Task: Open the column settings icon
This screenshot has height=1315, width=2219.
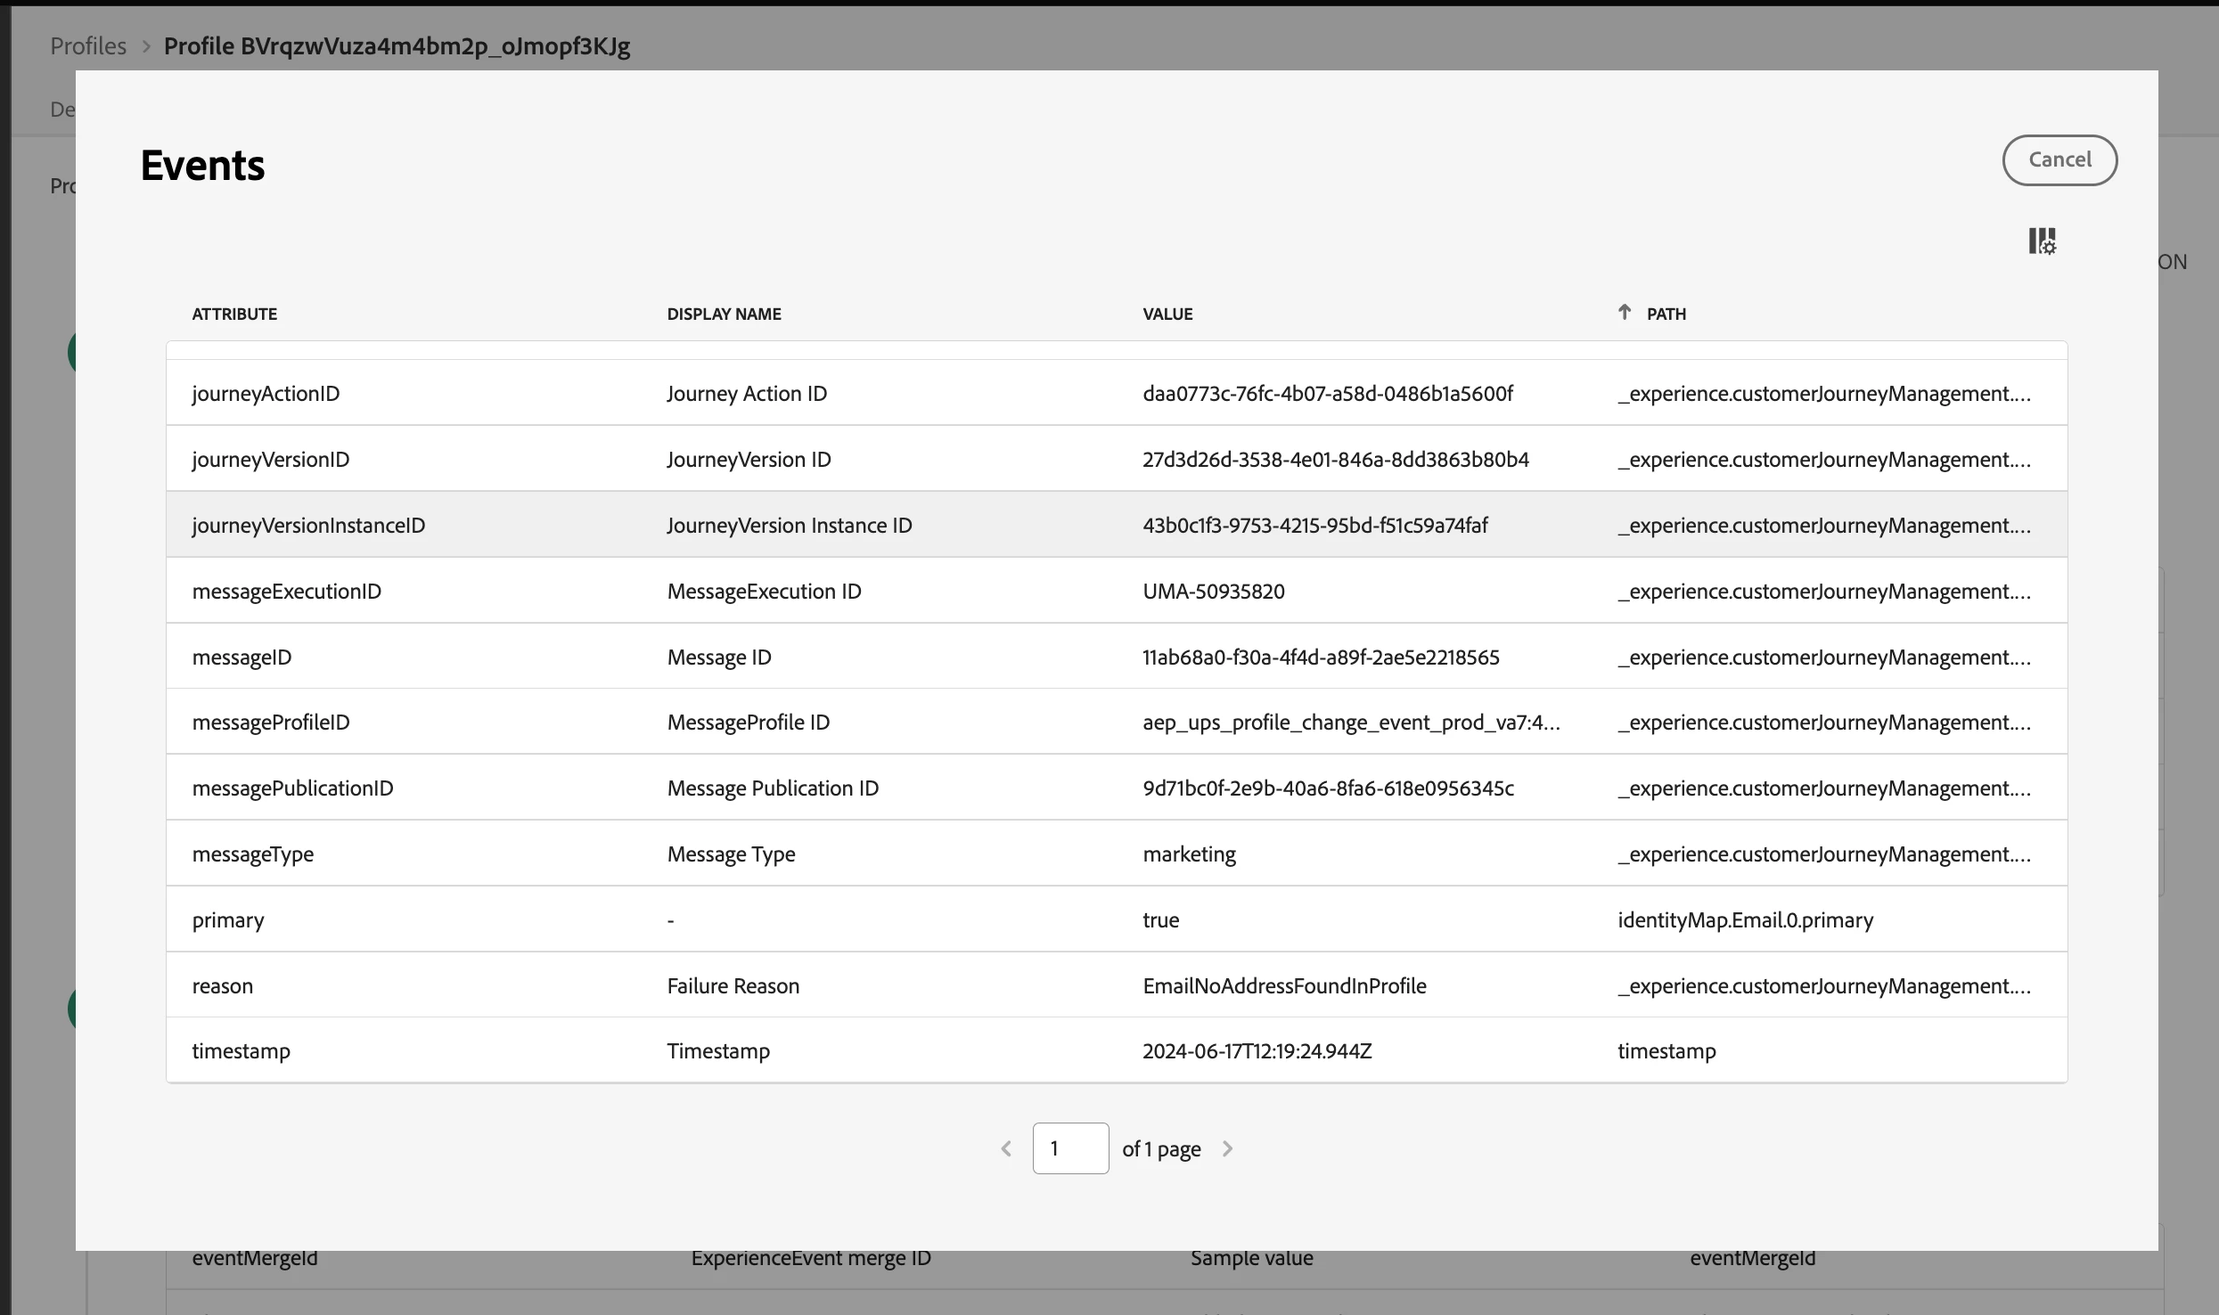Action: pyautogui.click(x=2042, y=241)
